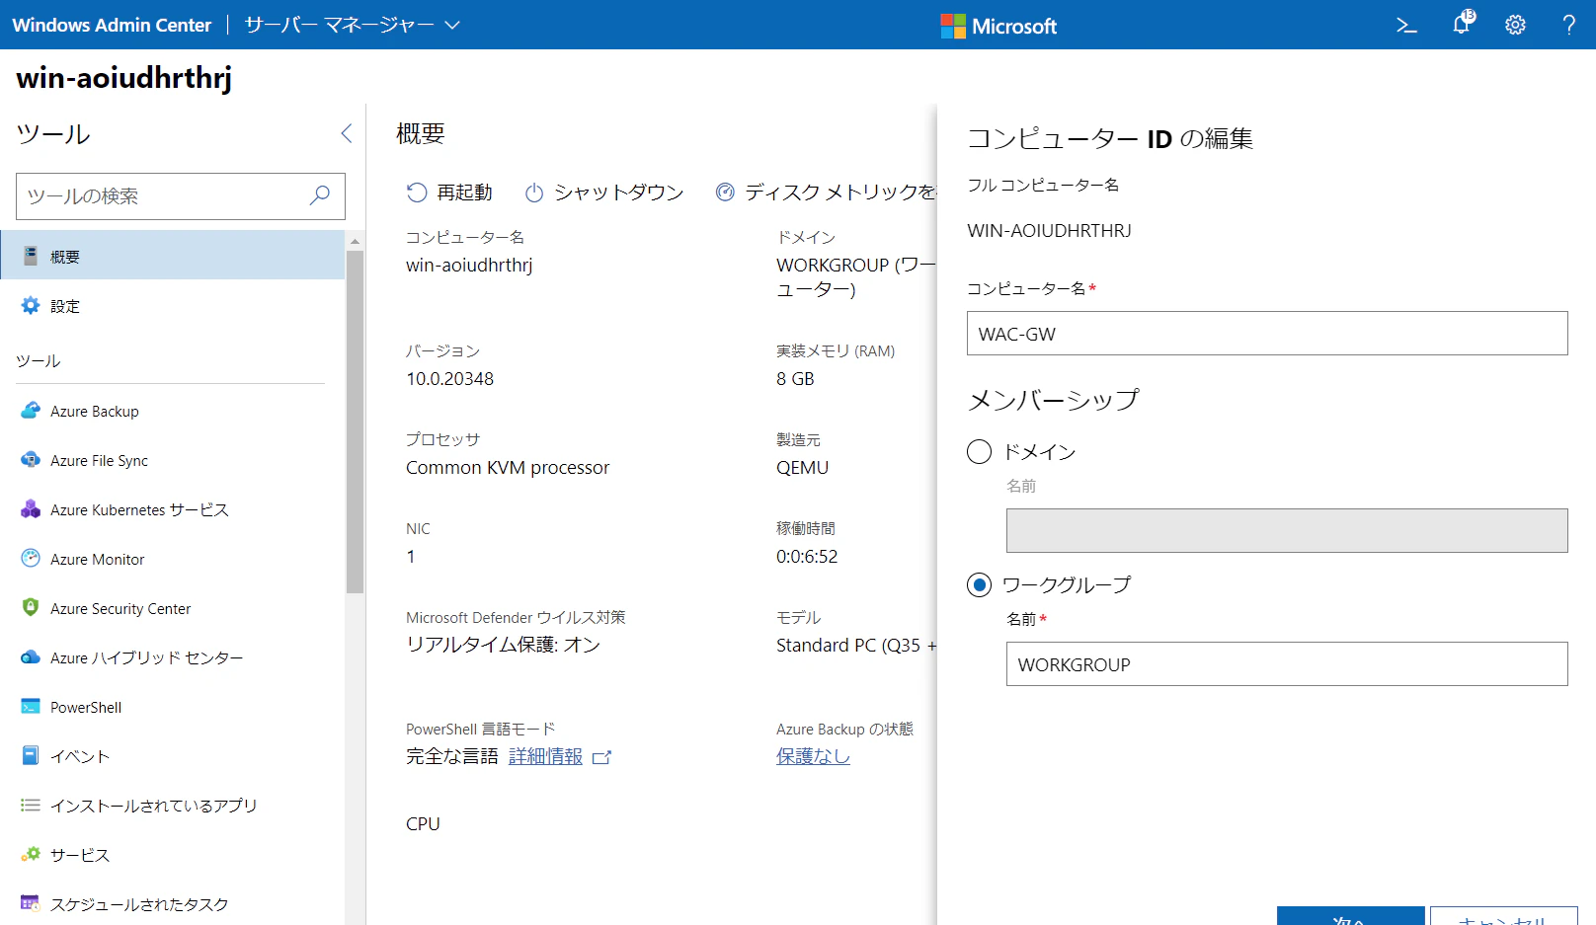Click the QEMU manufacturer value

click(802, 468)
